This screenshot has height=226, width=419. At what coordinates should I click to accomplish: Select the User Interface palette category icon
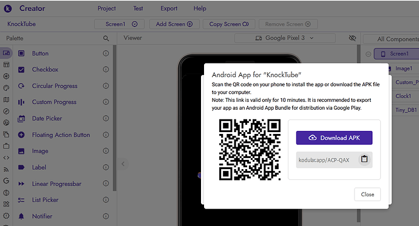(6, 53)
